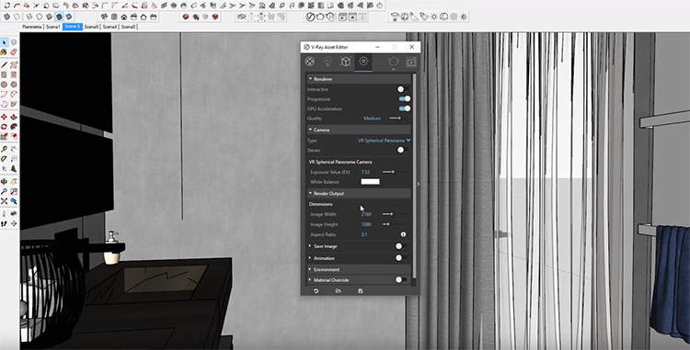The height and width of the screenshot is (350, 690).
Task: Load settings from file folder icon
Action: point(338,290)
